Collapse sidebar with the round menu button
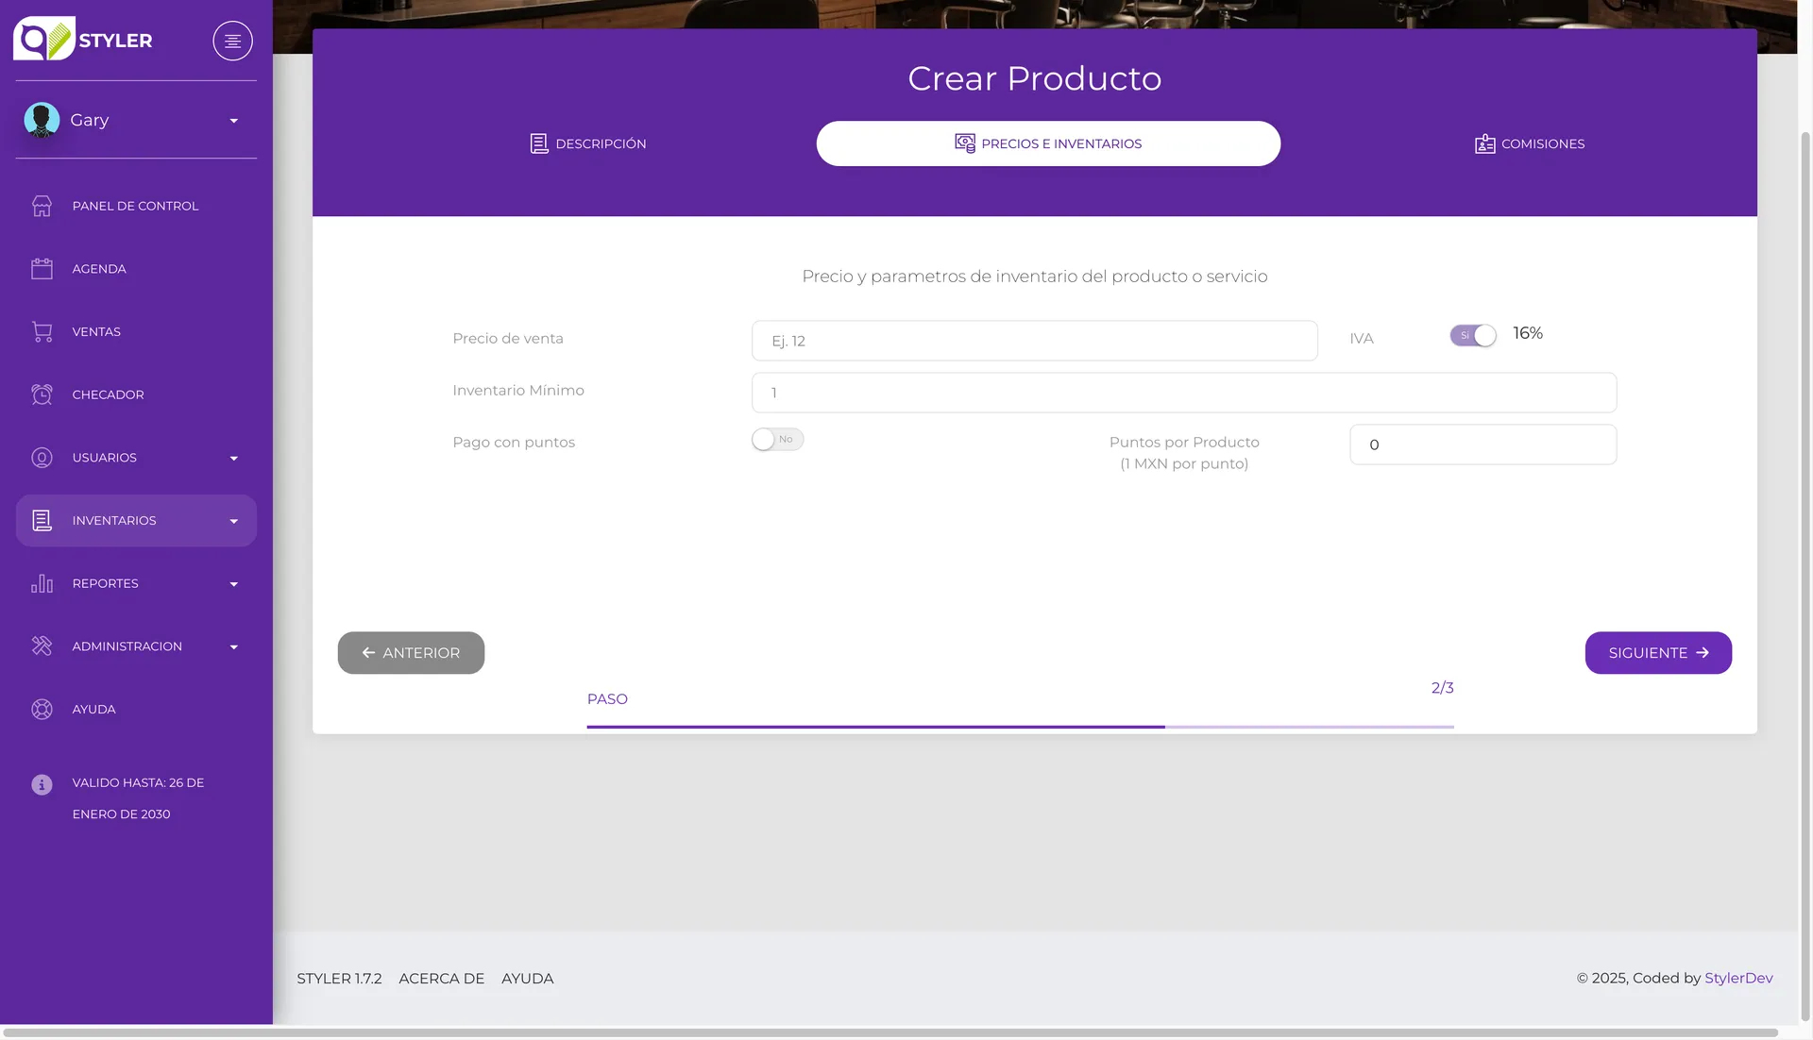Screen dimensions: 1813x1040 coord(232,41)
